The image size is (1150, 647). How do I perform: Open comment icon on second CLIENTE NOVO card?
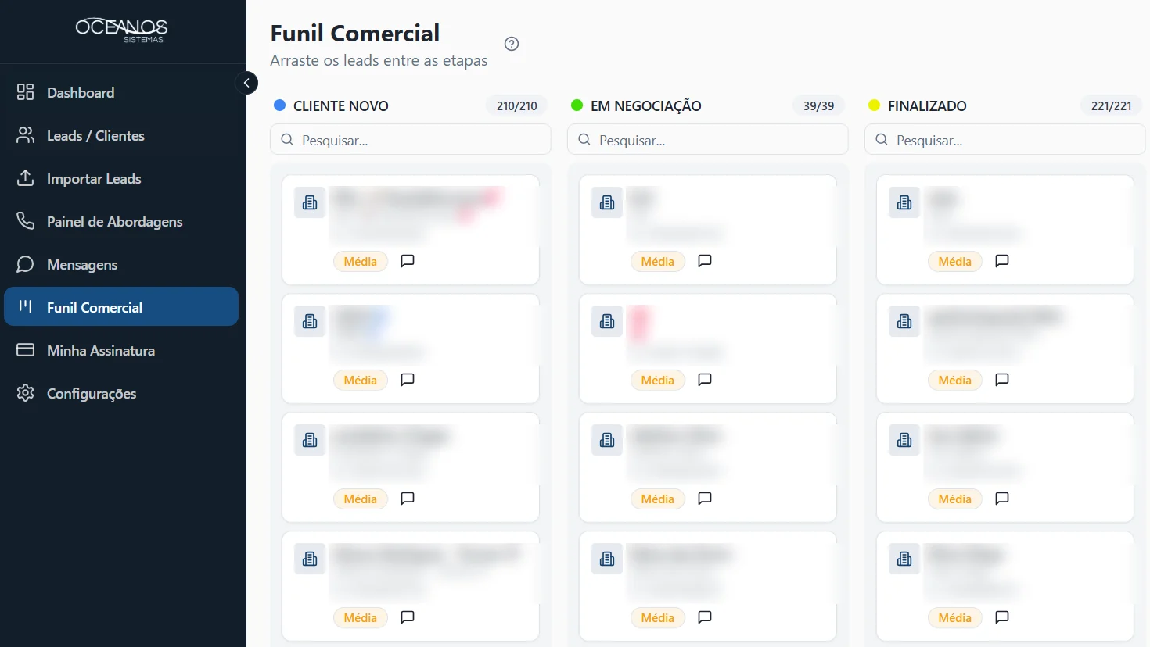click(x=408, y=380)
